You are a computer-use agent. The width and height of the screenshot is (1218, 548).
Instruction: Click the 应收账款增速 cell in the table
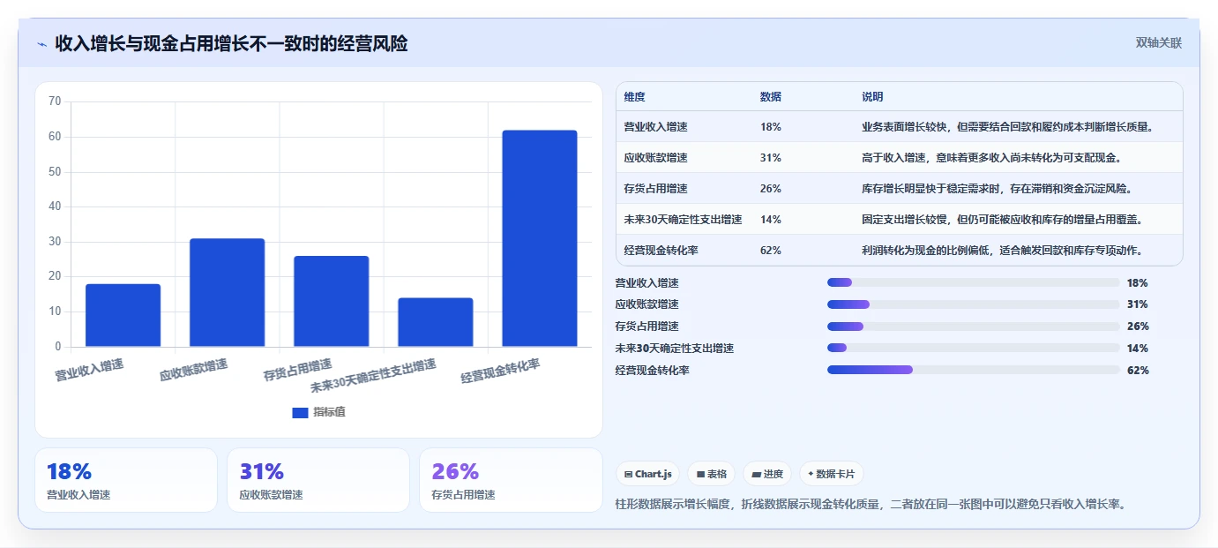click(x=655, y=158)
